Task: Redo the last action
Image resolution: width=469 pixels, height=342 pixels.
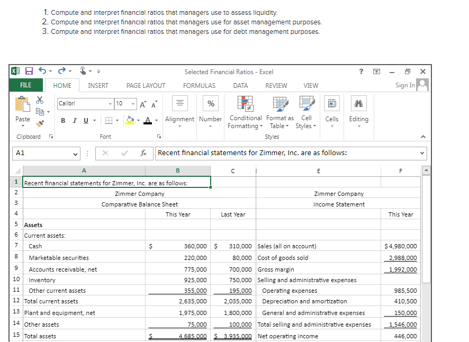Action: 61,71
